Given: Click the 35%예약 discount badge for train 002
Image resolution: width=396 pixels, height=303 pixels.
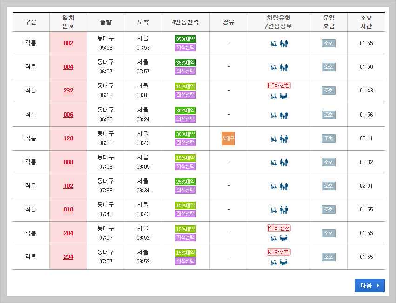Looking at the screenshot, I should coord(186,38).
